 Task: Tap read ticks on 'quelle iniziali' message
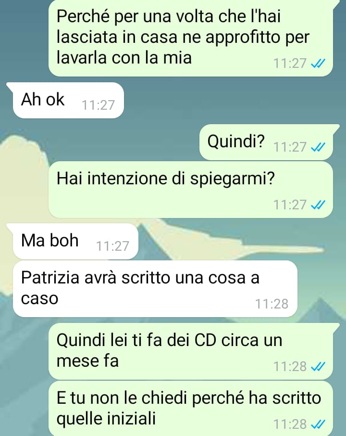pos(318,424)
